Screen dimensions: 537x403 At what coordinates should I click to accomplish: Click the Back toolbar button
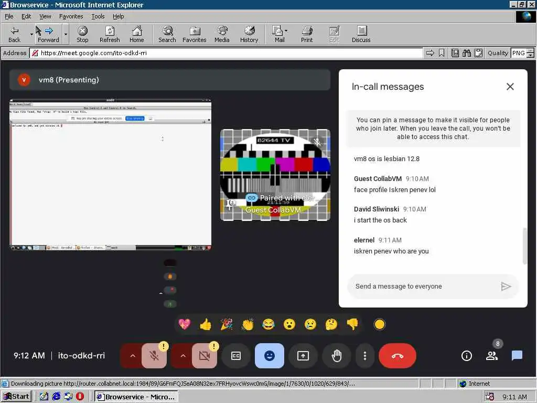(x=14, y=34)
